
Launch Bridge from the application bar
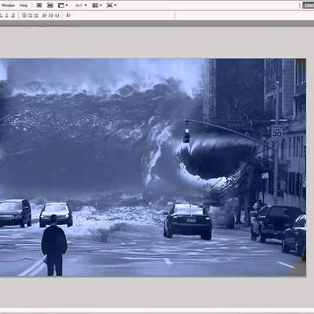[39, 5]
